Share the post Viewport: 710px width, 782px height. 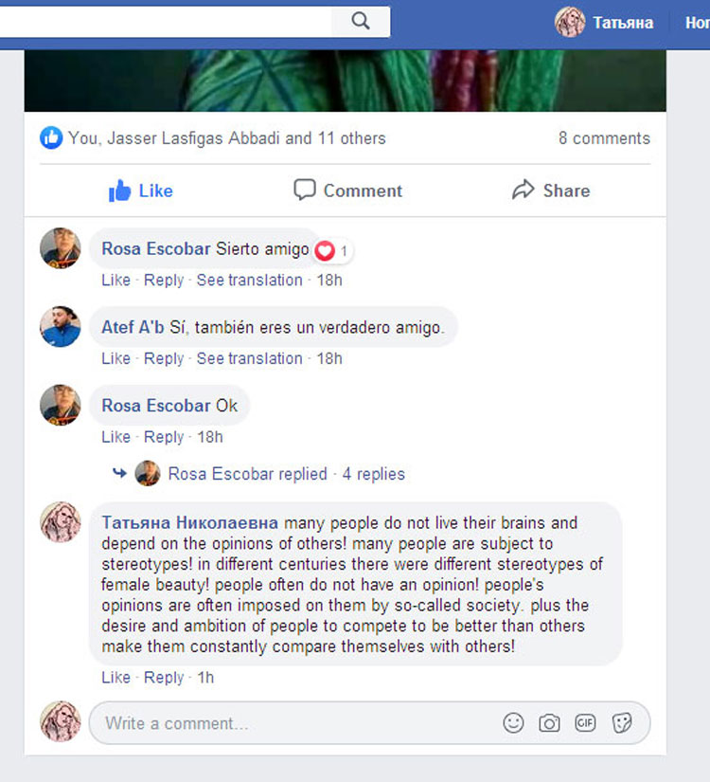click(551, 191)
